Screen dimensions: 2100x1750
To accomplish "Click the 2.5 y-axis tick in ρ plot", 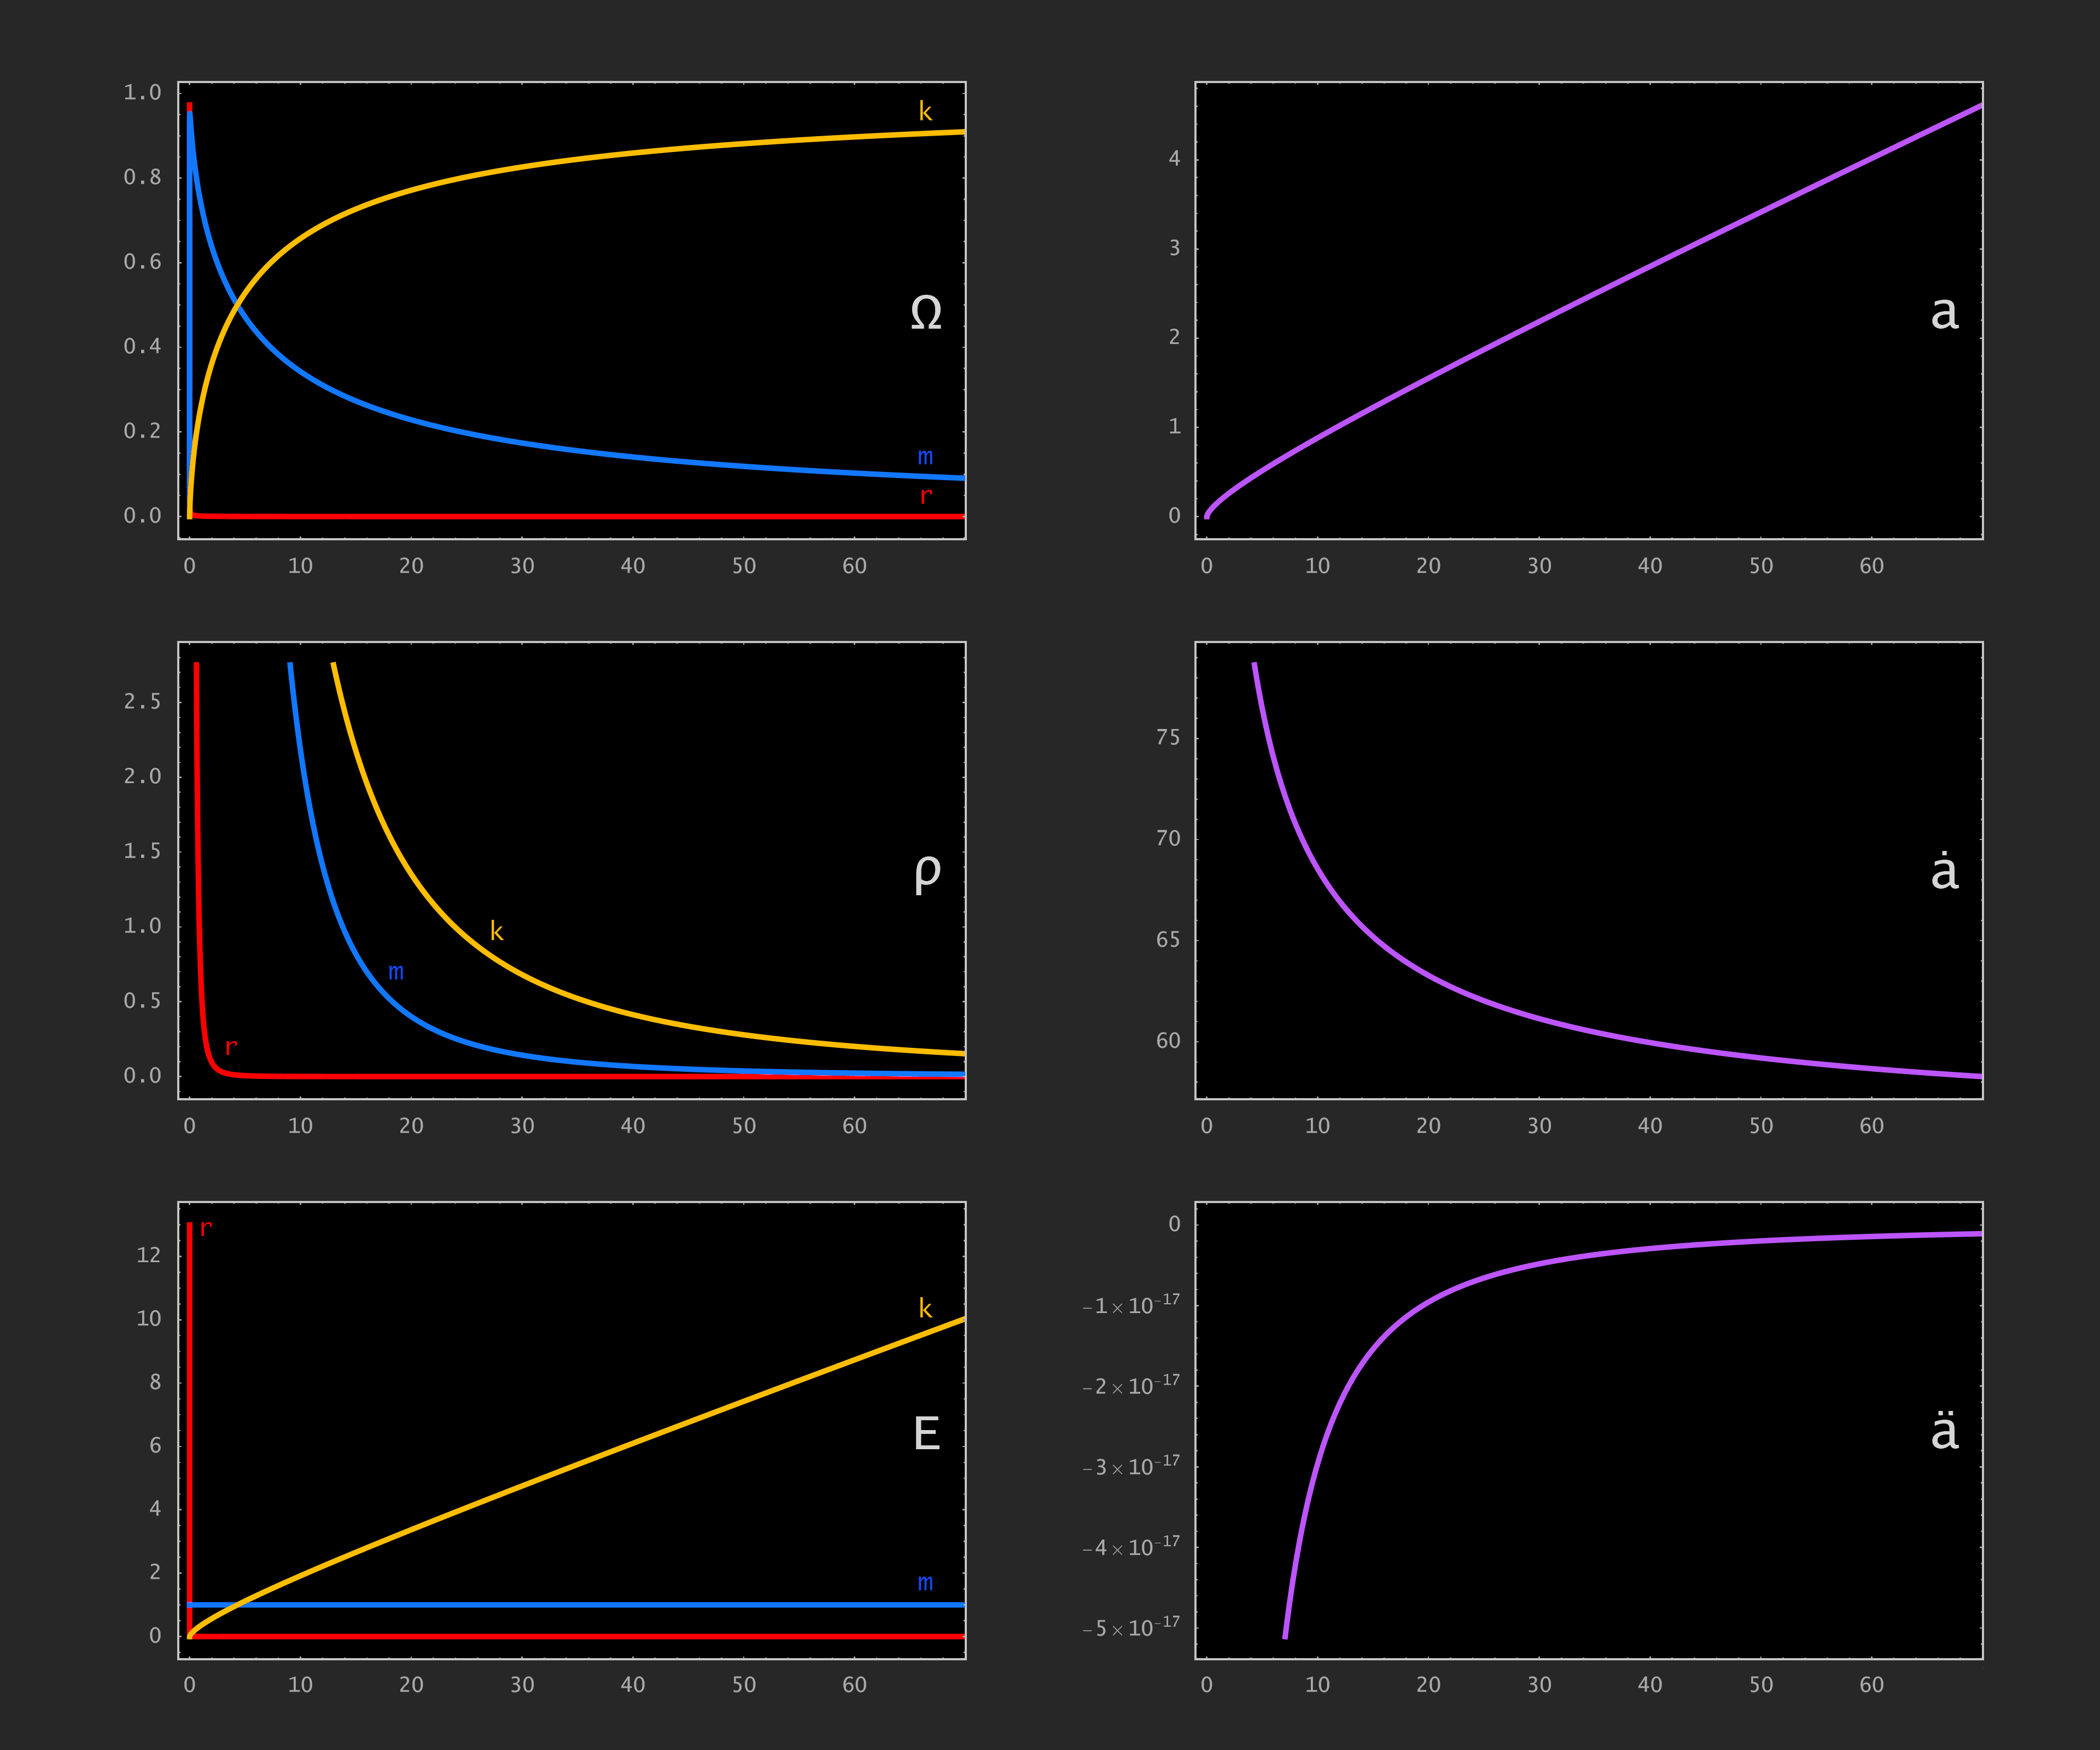I will [x=142, y=701].
